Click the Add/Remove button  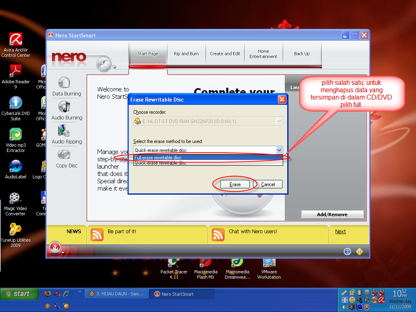point(332,214)
